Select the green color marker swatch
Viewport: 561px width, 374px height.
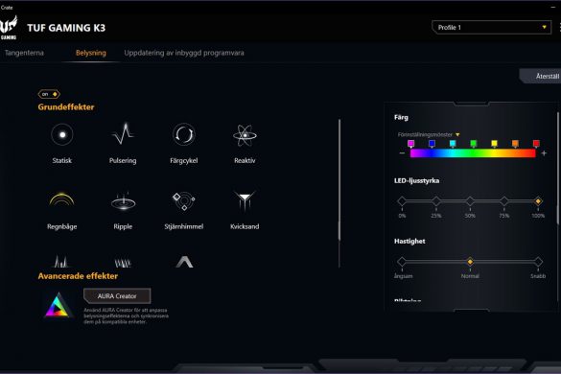point(473,144)
